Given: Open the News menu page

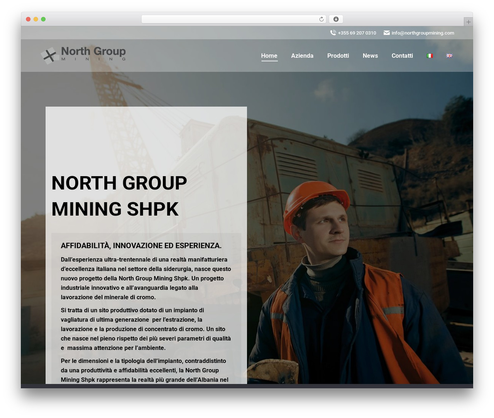Looking at the screenshot, I should pos(370,56).
